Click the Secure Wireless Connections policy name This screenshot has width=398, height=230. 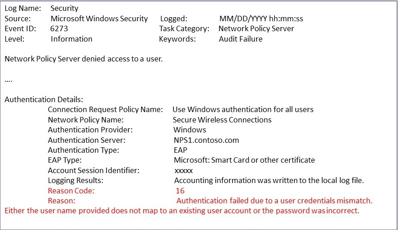point(222,120)
